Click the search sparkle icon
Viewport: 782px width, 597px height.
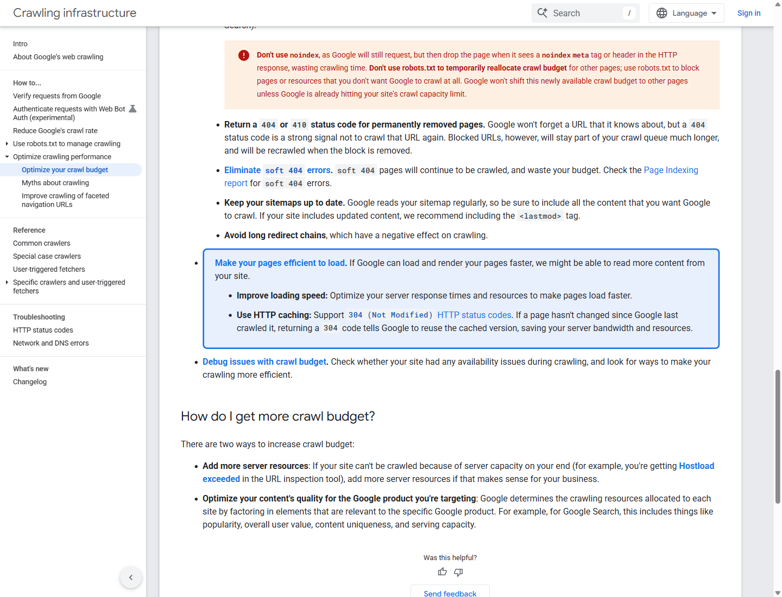point(542,12)
